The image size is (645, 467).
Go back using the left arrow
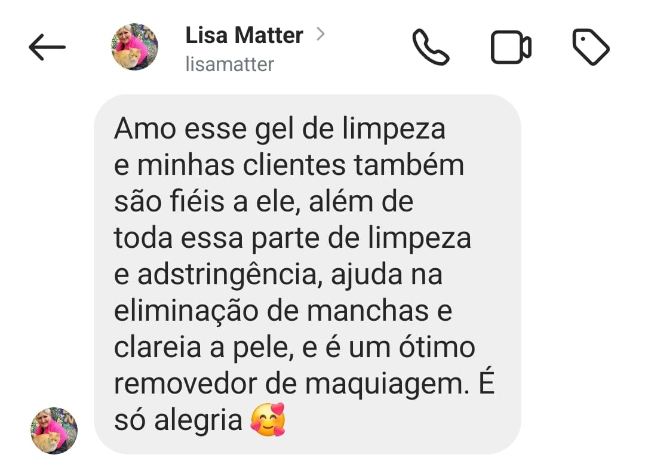(47, 47)
